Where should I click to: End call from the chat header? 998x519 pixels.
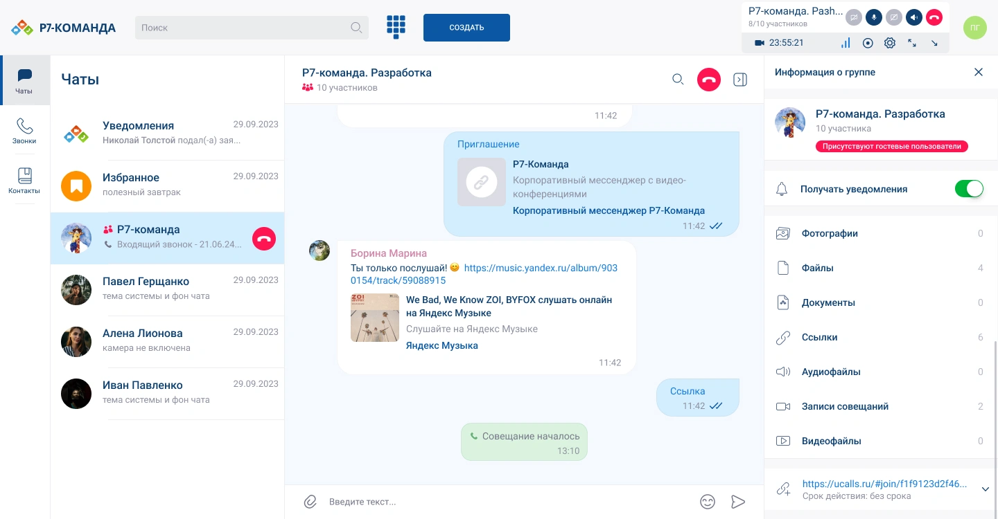708,80
